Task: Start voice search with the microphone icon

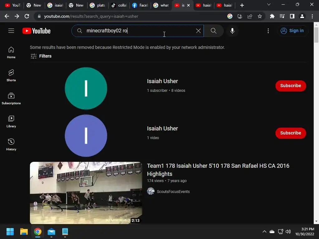Action: pyautogui.click(x=232, y=31)
